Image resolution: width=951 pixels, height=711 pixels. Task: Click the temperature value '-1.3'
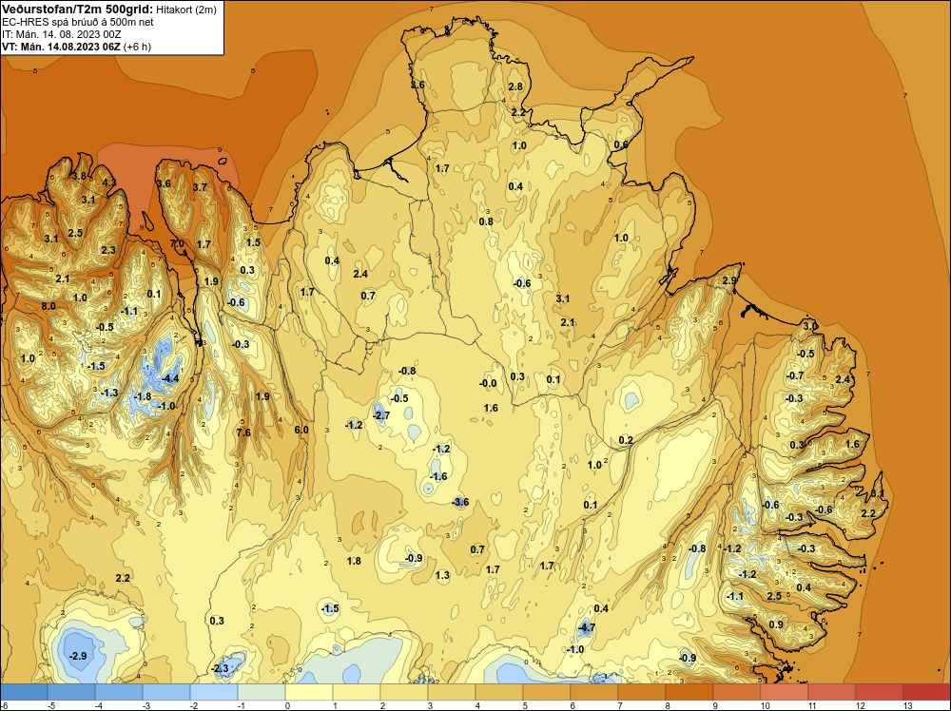coord(109,393)
